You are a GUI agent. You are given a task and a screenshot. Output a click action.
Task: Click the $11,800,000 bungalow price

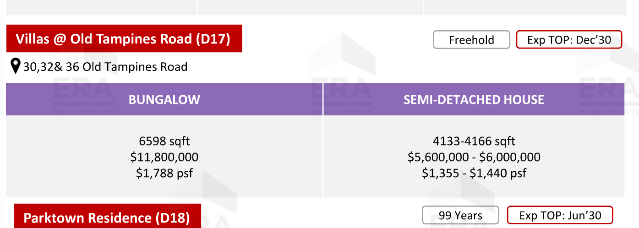[x=164, y=157]
